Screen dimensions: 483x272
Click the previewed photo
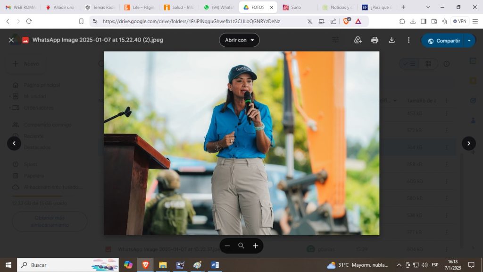(x=241, y=143)
